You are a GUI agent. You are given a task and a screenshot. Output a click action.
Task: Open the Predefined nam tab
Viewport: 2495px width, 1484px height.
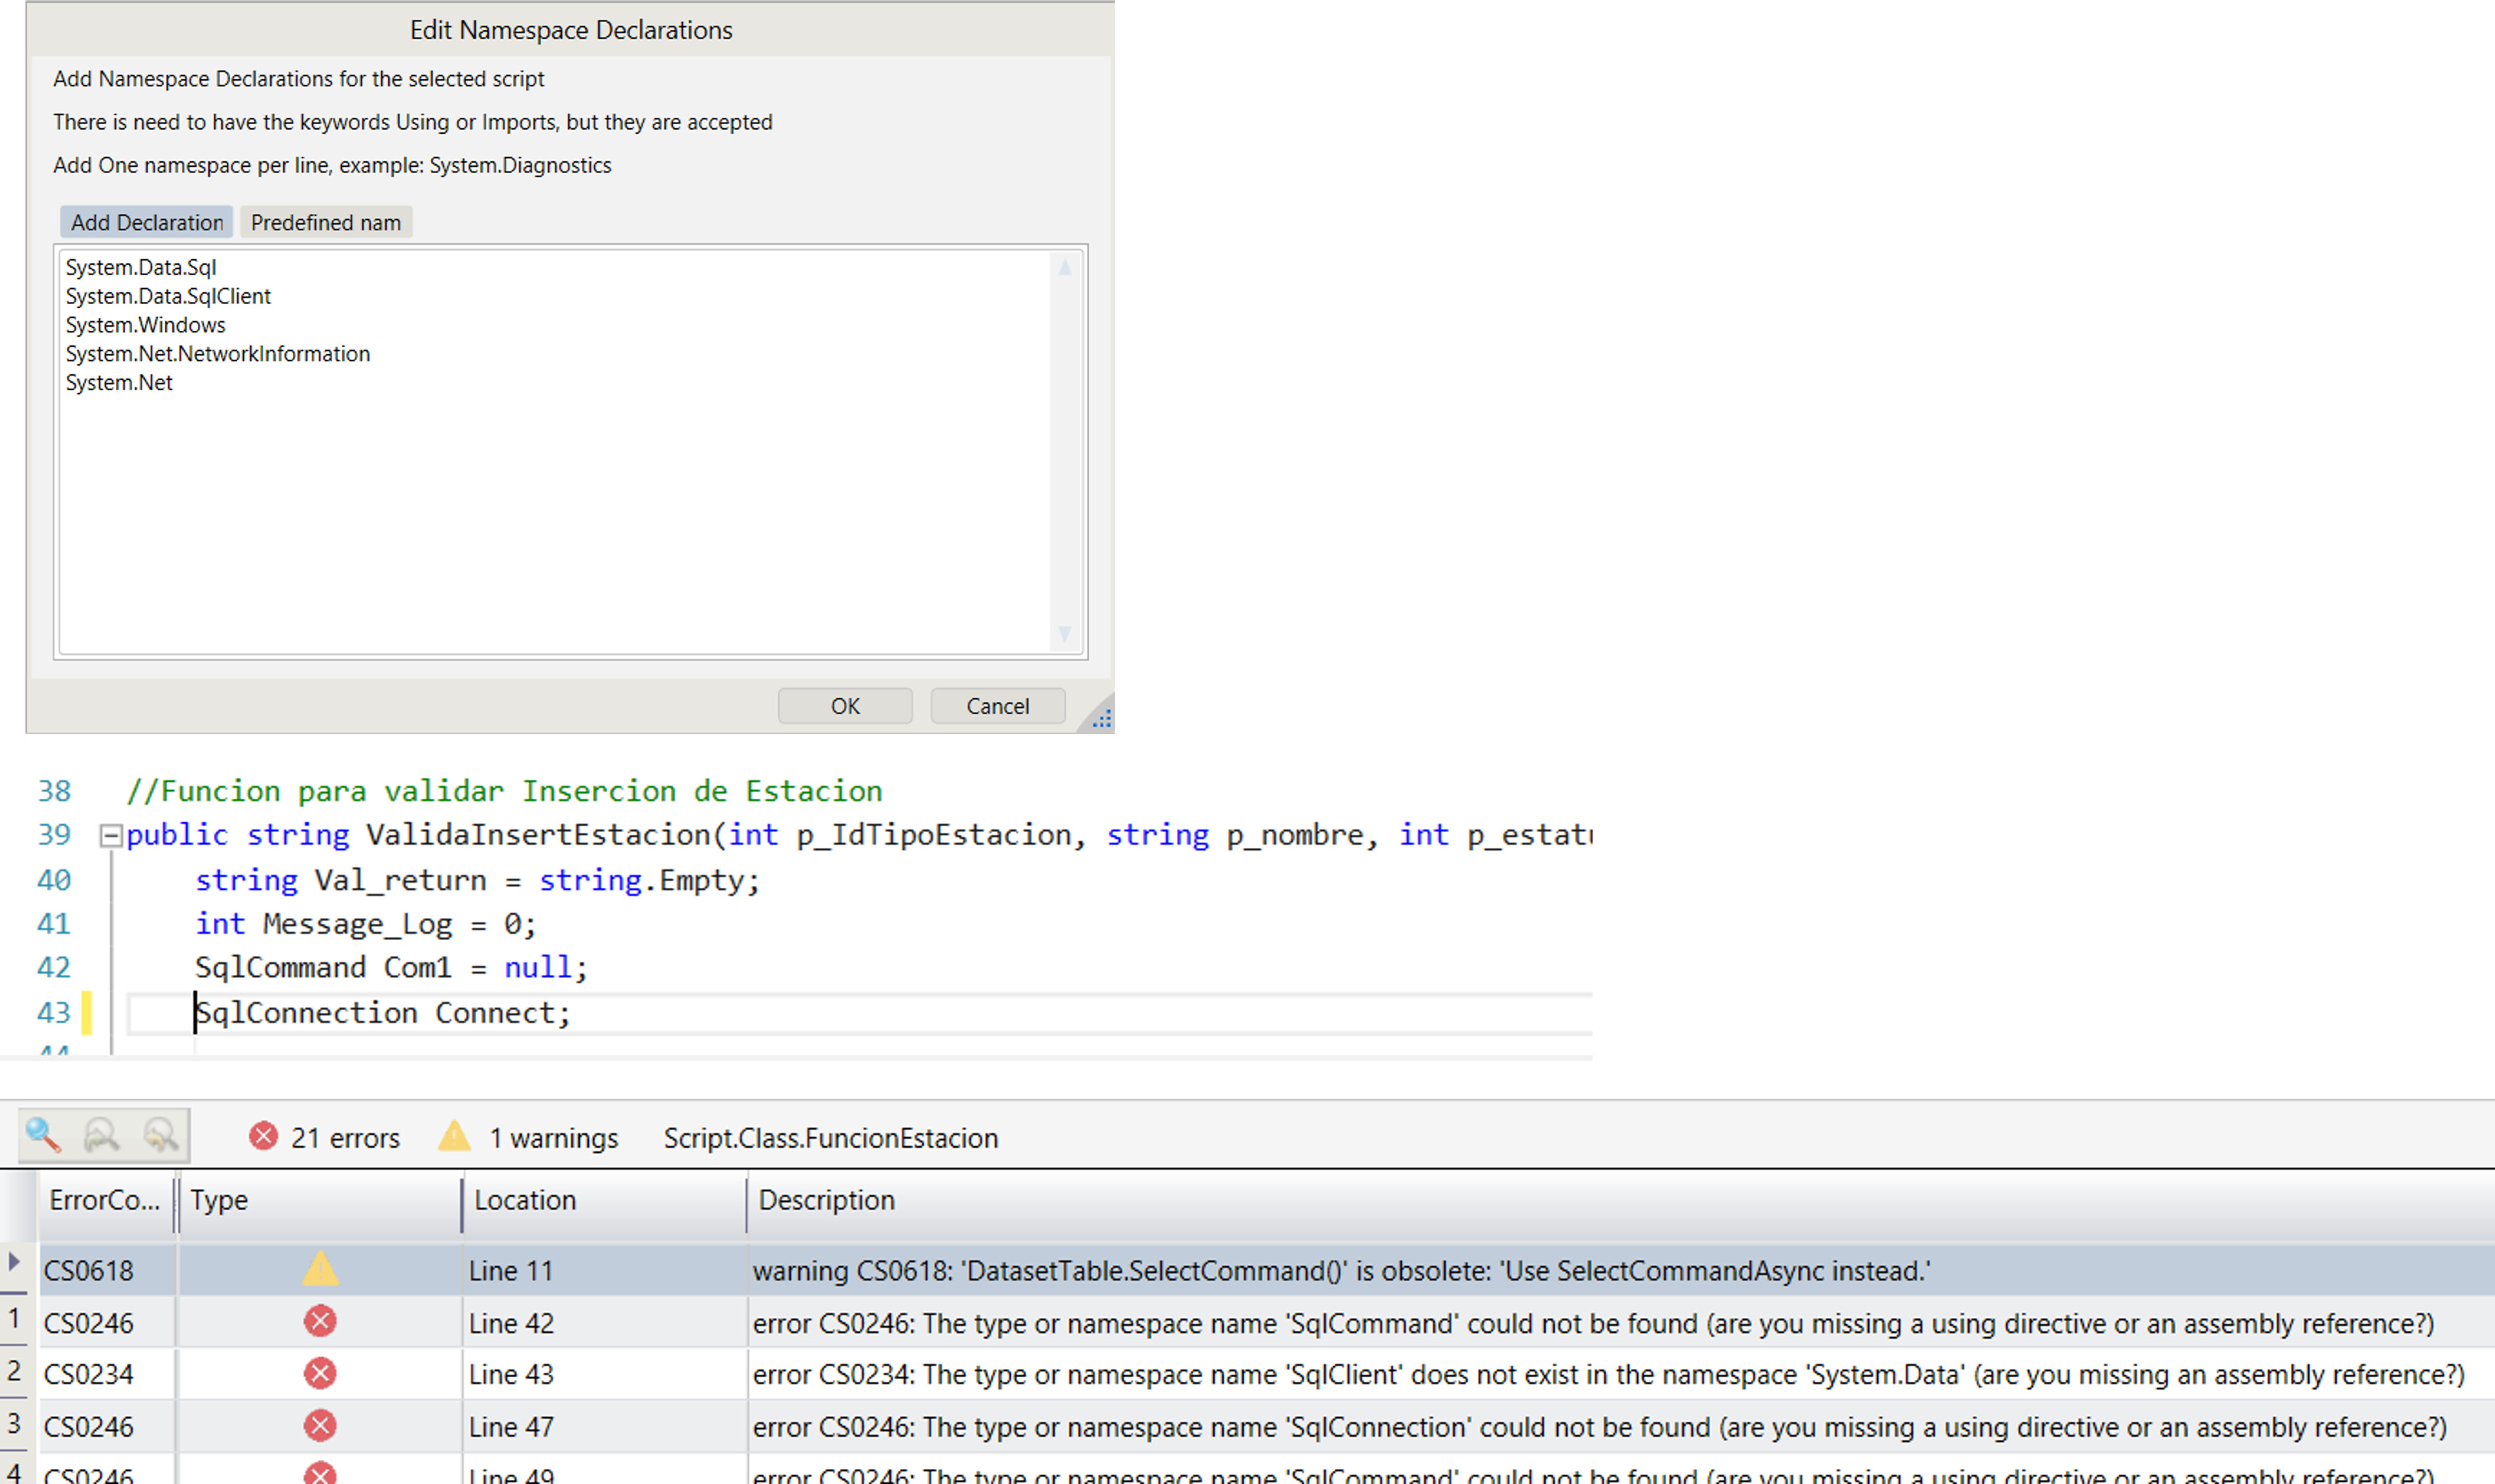(x=325, y=223)
